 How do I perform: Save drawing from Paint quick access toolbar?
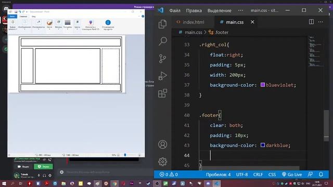(x=16, y=11)
